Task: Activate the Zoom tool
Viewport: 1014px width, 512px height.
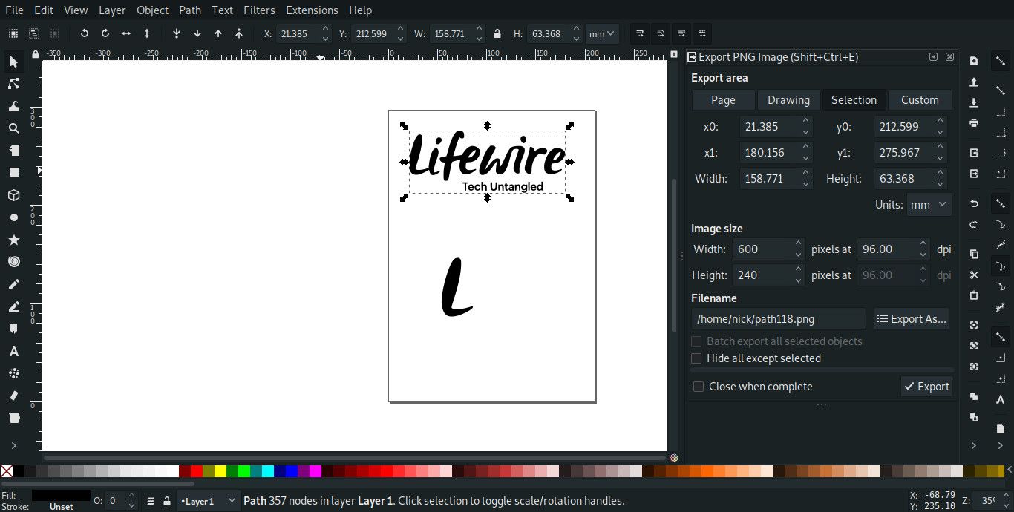Action: 13,128
